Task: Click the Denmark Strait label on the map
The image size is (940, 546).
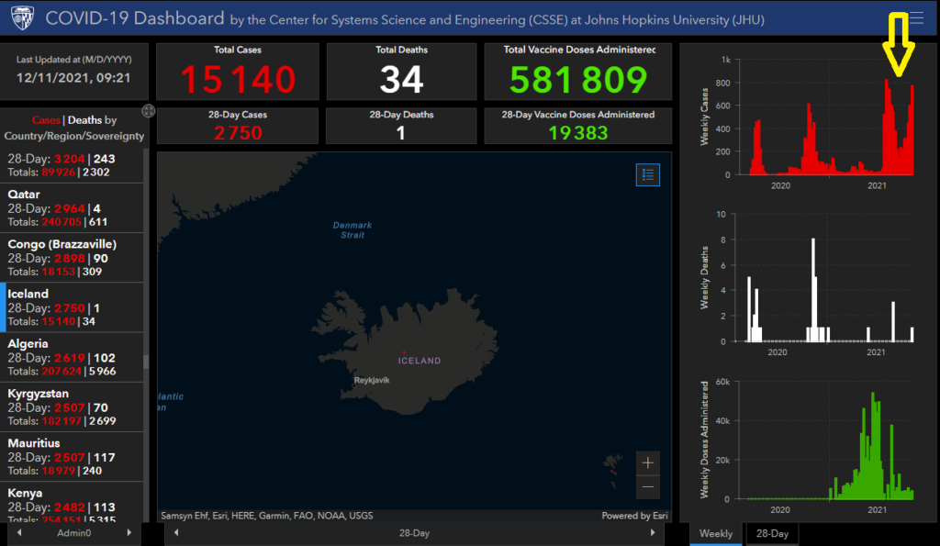Action: (352, 230)
